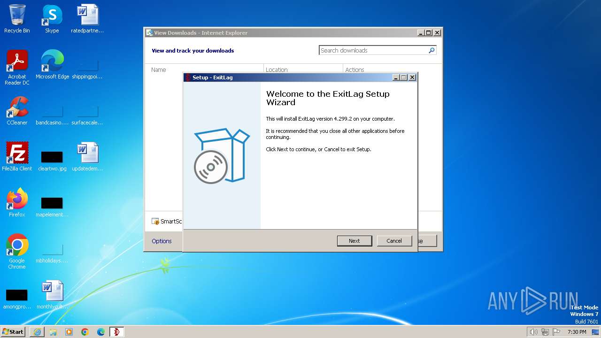
Task: Click the Actions column header in downloads
Action: point(354,69)
